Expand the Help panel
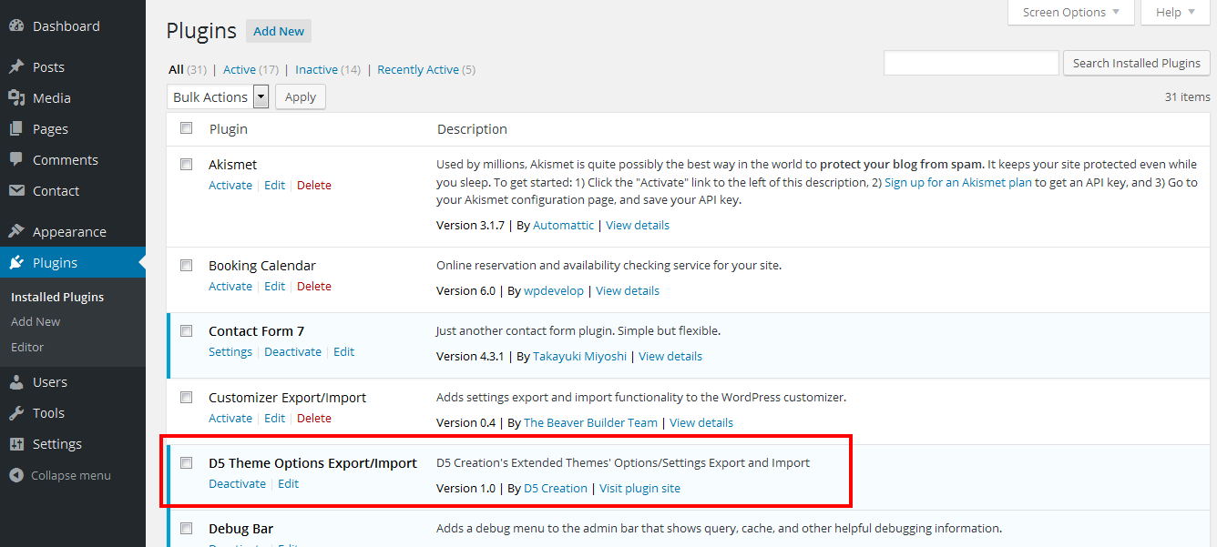The width and height of the screenshot is (1217, 547). click(1175, 13)
